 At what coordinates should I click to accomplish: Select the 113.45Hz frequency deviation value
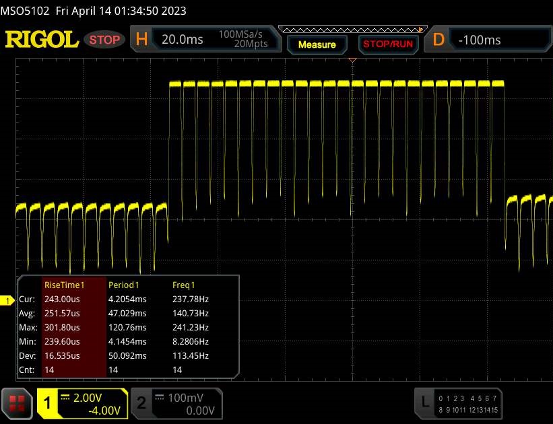[x=191, y=355]
